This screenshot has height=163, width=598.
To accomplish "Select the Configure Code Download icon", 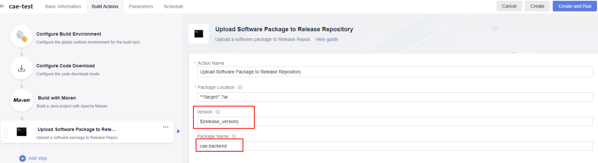I will [22, 68].
